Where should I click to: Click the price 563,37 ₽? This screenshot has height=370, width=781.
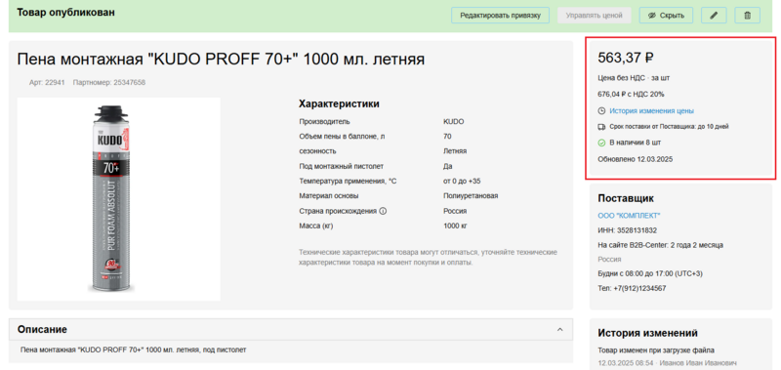coord(626,59)
